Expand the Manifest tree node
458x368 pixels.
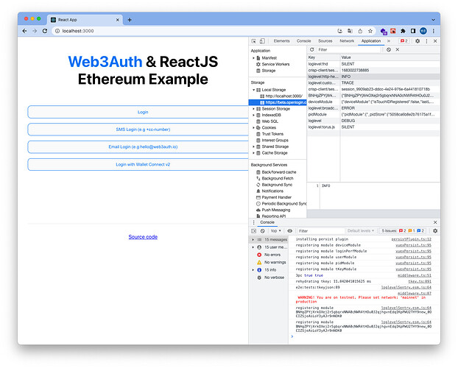pos(253,58)
